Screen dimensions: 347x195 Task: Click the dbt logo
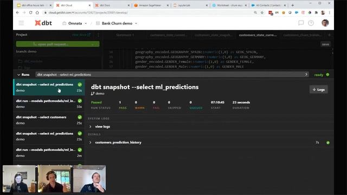(x=43, y=23)
